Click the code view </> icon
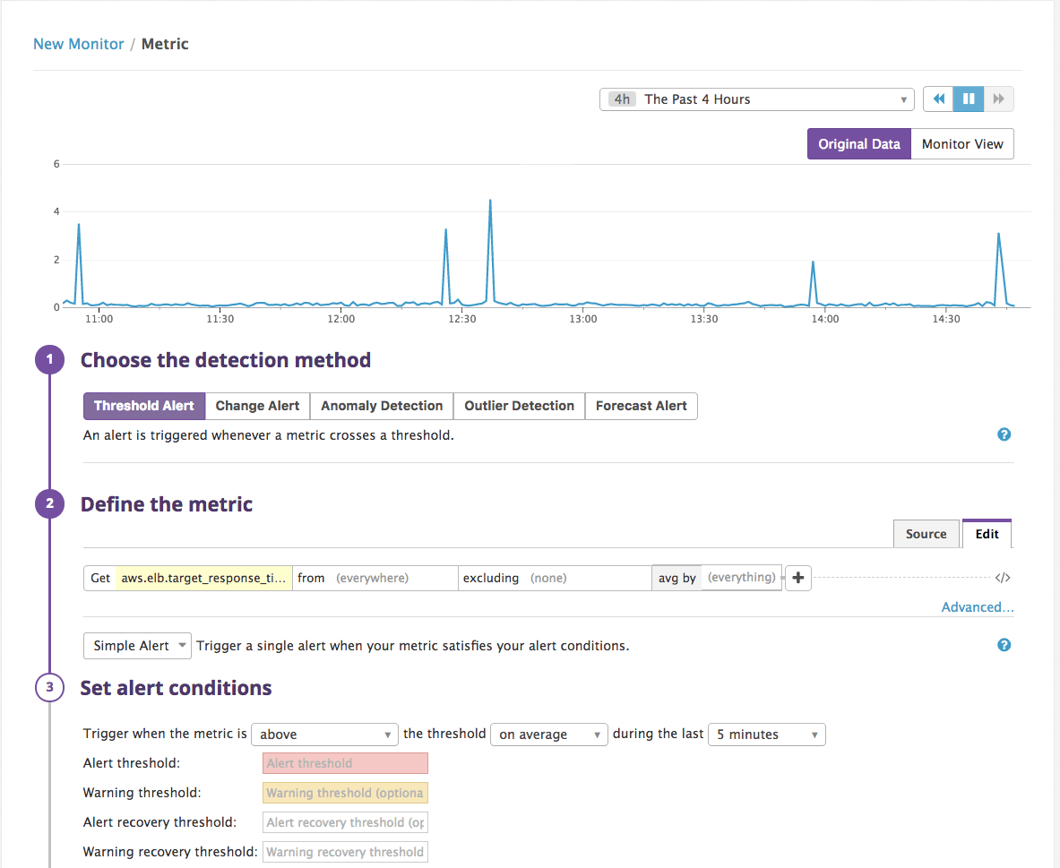This screenshot has height=868, width=1060. pyautogui.click(x=1003, y=578)
